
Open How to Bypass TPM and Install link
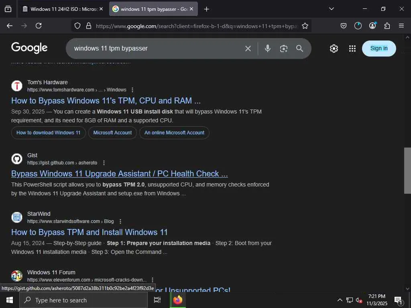[x=90, y=232]
